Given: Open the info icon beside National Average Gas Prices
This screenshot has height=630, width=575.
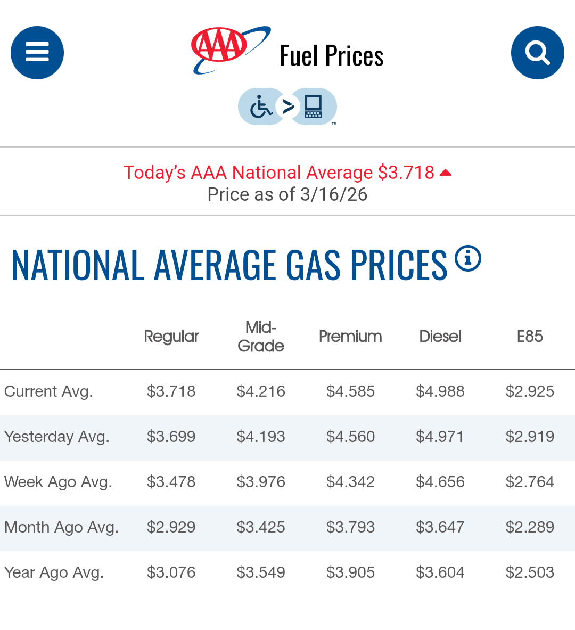Looking at the screenshot, I should pyautogui.click(x=468, y=259).
